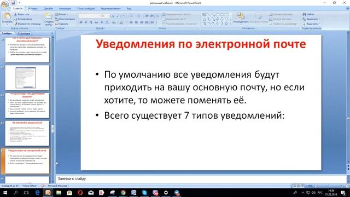Select the star shape in gallery
This screenshot has width=350, height=197.
tap(226, 23)
